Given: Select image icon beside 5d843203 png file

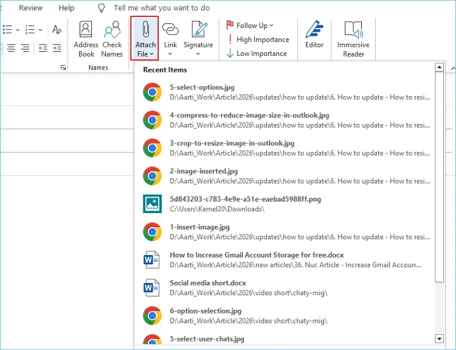Looking at the screenshot, I should coord(152,204).
